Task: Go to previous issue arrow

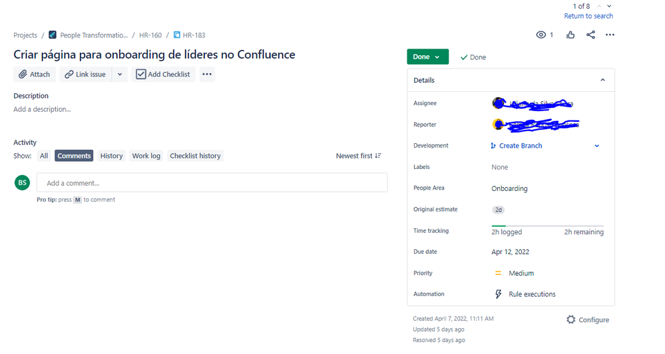Action: pyautogui.click(x=599, y=6)
